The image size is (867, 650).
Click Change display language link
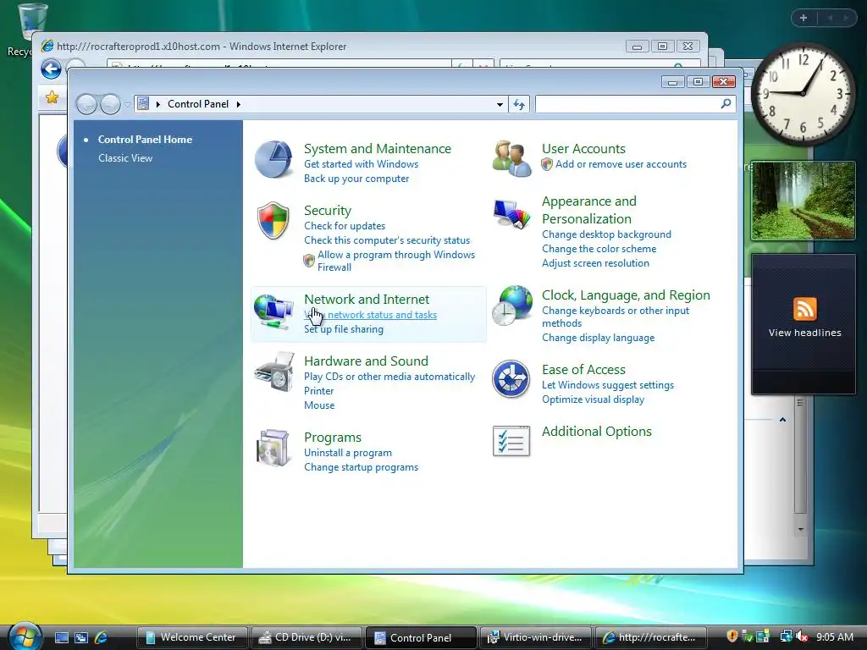tap(599, 338)
